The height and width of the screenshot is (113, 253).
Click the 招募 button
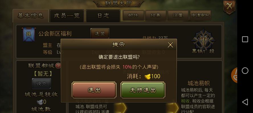(156, 15)
